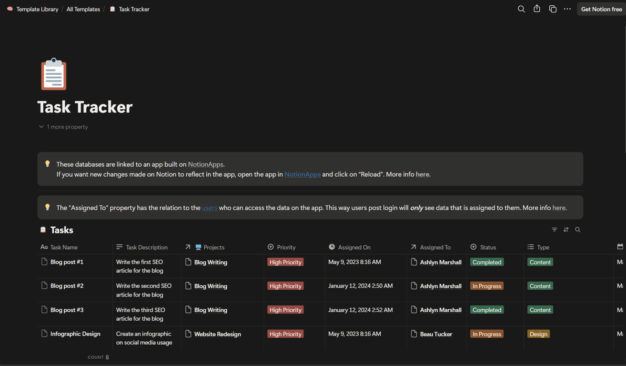626x366 pixels.
Task: Open the three-dot more options menu
Action: click(567, 9)
